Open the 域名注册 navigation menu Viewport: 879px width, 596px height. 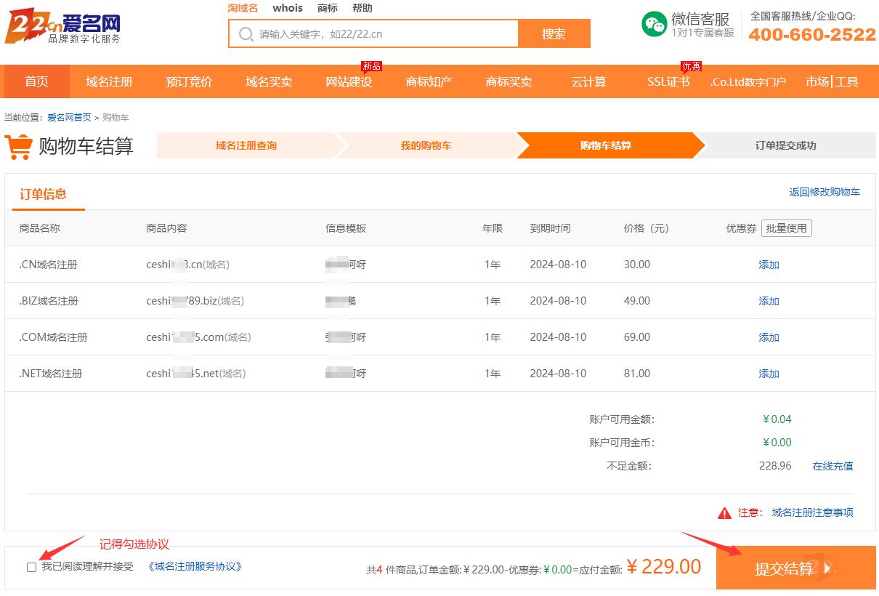[x=109, y=81]
